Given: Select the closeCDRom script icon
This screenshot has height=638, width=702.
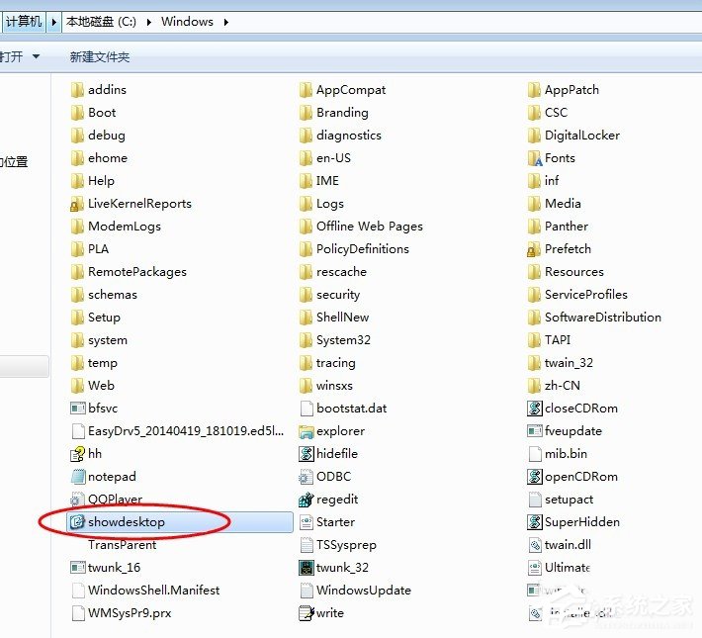Looking at the screenshot, I should pyautogui.click(x=535, y=409).
